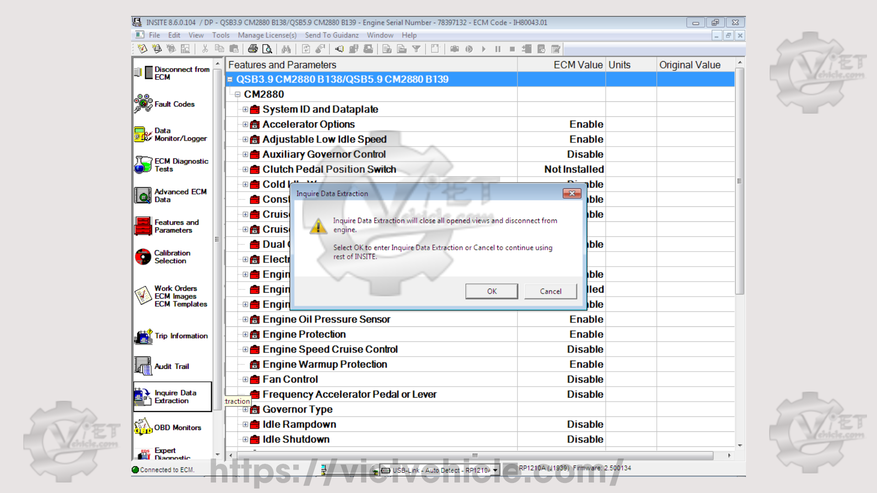This screenshot has width=877, height=493.
Task: Click the horizontal scrollbar of parameter list
Action: click(475, 456)
